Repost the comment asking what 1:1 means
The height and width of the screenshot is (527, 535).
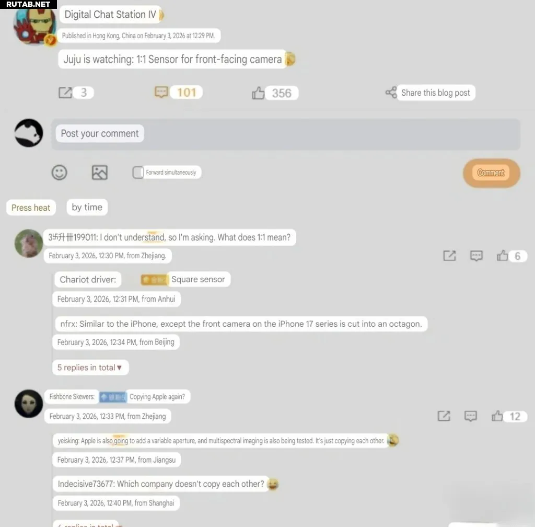[x=449, y=256]
